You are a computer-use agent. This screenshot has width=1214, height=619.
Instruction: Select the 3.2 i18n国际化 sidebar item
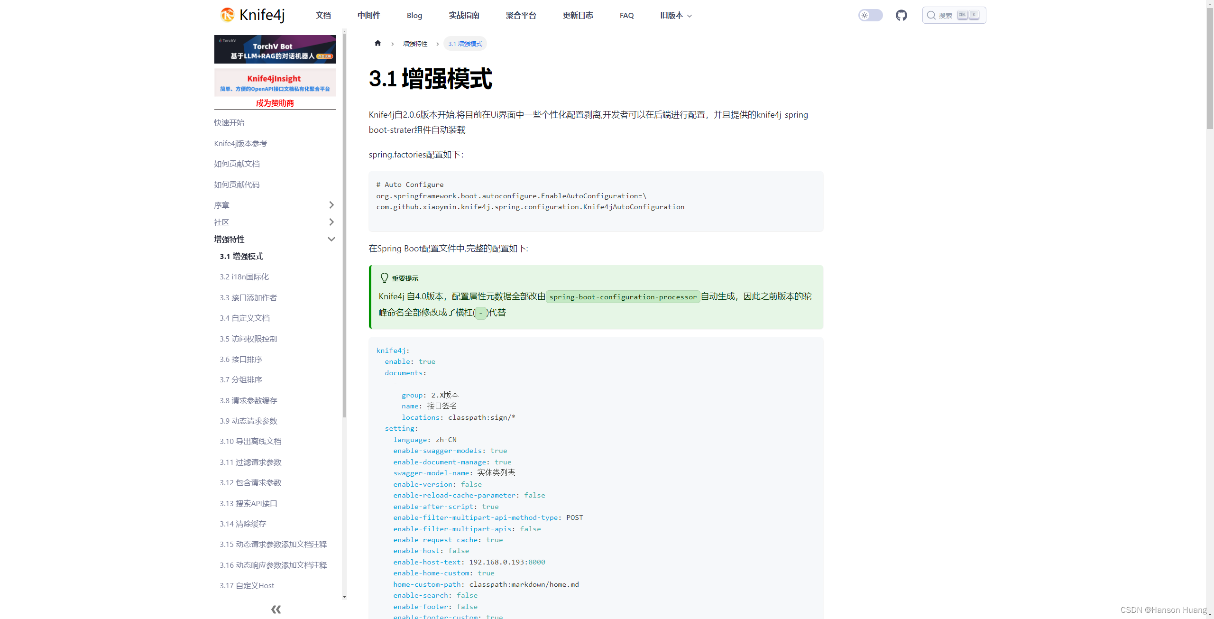click(243, 277)
